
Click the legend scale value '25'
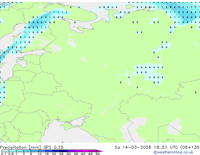pos(61,154)
